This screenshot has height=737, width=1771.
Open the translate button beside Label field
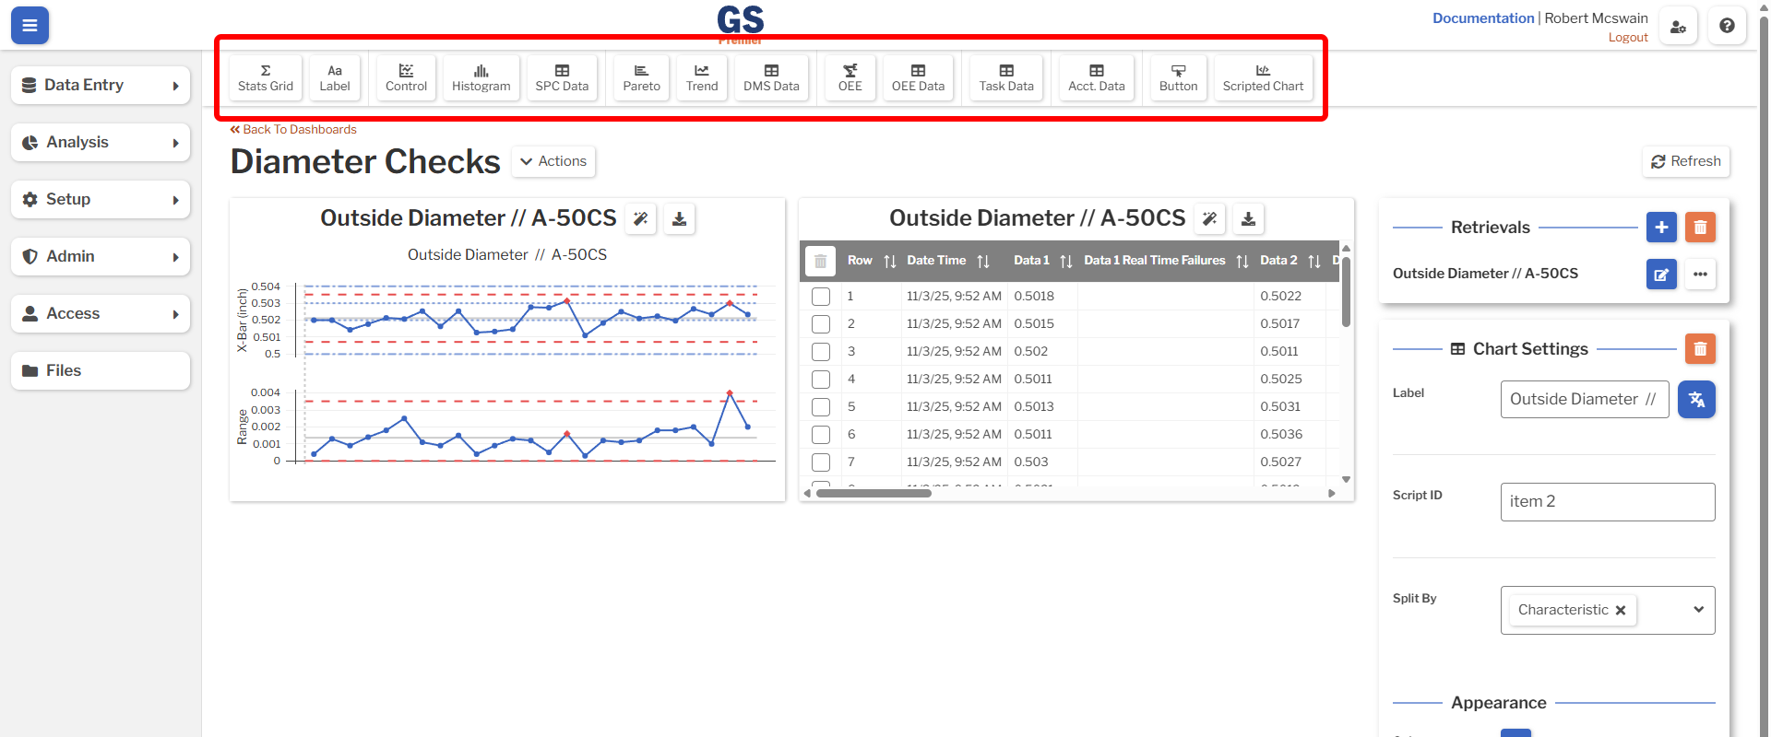(x=1696, y=400)
